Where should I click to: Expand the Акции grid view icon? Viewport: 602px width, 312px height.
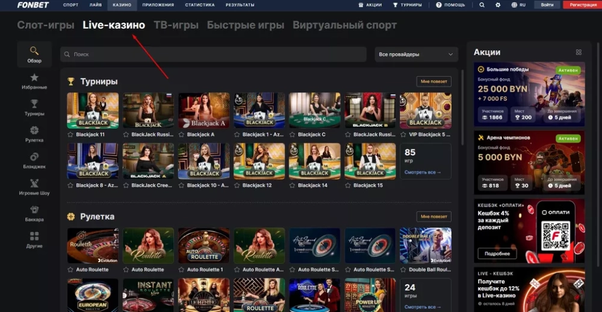579,52
